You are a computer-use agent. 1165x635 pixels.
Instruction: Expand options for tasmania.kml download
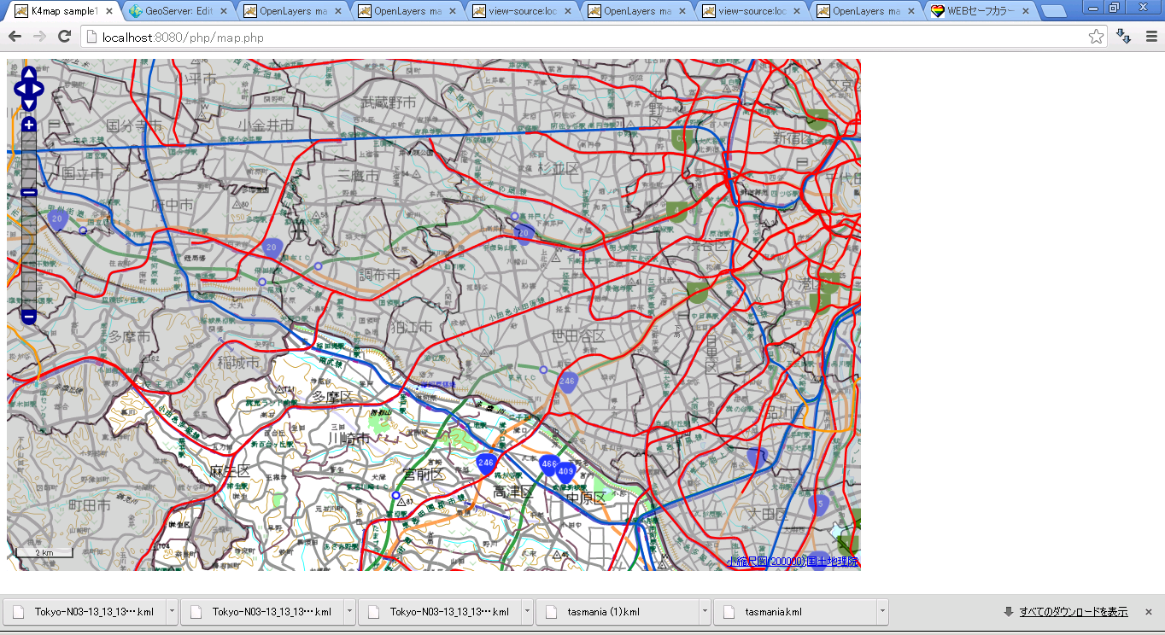click(882, 612)
